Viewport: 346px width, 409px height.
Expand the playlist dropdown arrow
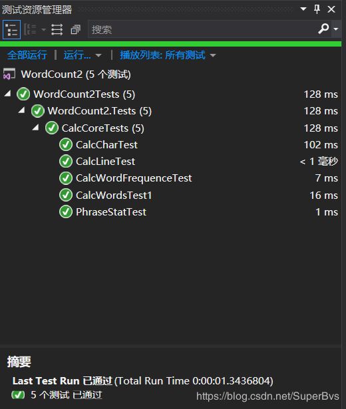pyautogui.click(x=213, y=55)
